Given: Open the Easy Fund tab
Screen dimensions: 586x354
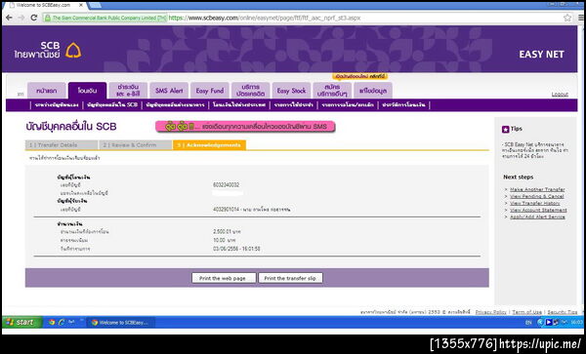Looking at the screenshot, I should point(210,91).
